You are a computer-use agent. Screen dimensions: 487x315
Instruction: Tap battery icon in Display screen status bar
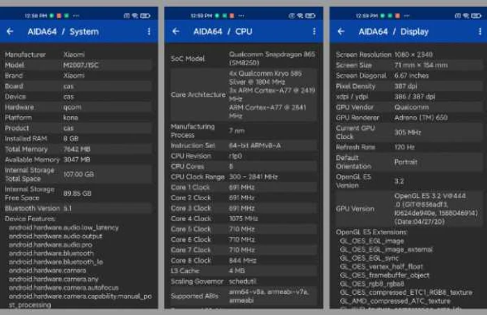[x=476, y=15]
